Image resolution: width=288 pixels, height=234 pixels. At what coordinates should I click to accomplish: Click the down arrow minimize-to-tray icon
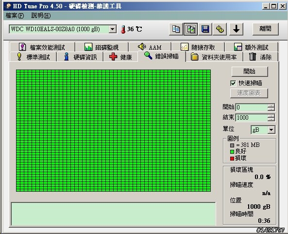pos(236,29)
